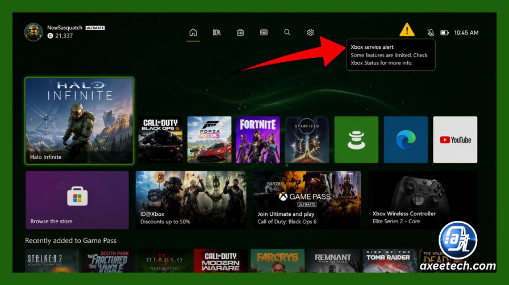Select the Browse the store tile
The height and width of the screenshot is (285, 509).
[77, 200]
